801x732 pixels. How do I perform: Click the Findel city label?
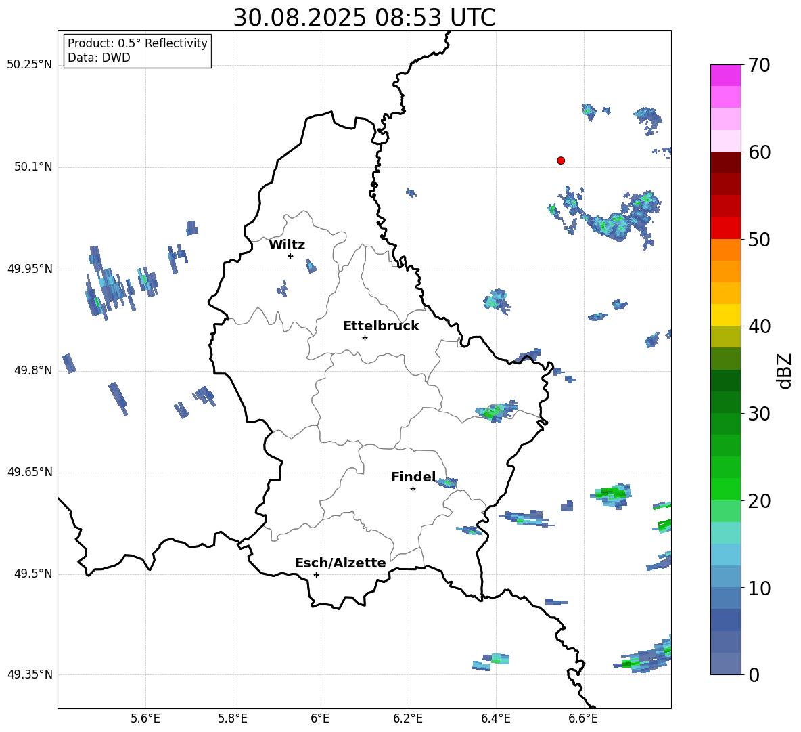tap(413, 477)
